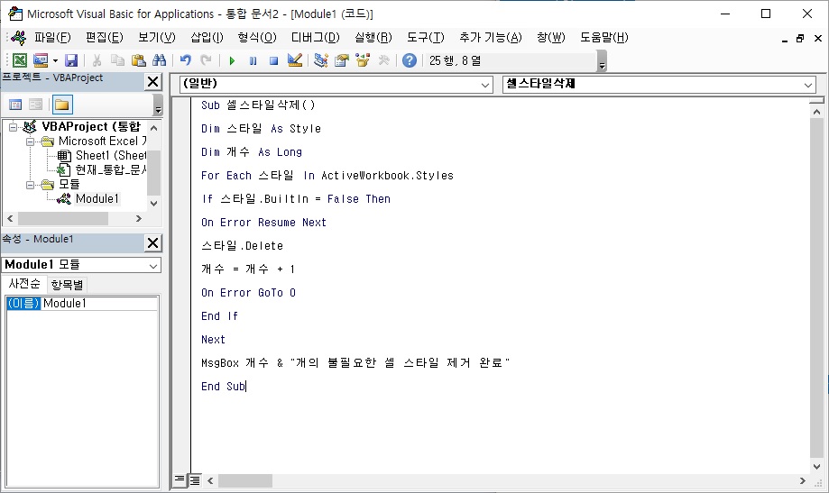Open 파일(F) menu
The width and height of the screenshot is (829, 493).
(x=52, y=38)
